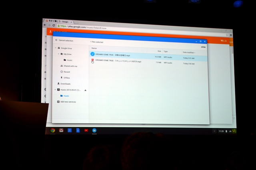Open the notification counter in tray
Viewport: 256px width, 170px height.
214,131
